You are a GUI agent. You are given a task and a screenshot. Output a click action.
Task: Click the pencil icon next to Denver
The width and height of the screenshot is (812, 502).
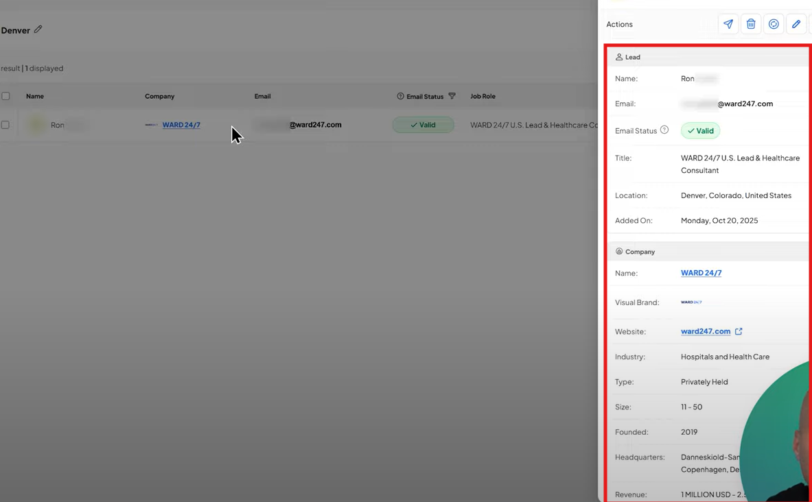(x=38, y=29)
